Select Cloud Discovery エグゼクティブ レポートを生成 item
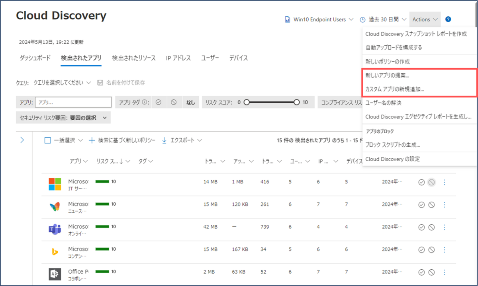 tap(418, 117)
